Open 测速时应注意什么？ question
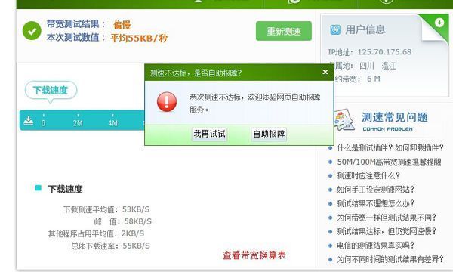Image resolution: width=453 pixels, height=272 pixels. coord(368,176)
